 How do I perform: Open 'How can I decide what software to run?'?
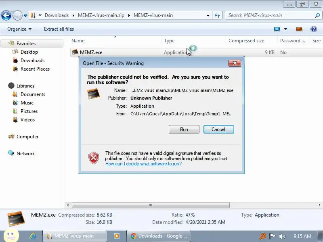pyautogui.click(x=143, y=164)
